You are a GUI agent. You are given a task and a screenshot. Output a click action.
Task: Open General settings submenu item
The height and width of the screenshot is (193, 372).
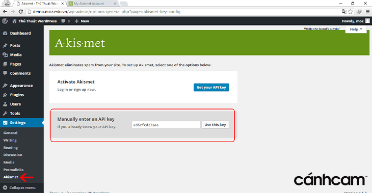coord(10,133)
